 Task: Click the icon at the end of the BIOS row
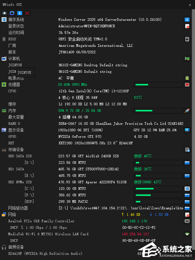[187, 39]
